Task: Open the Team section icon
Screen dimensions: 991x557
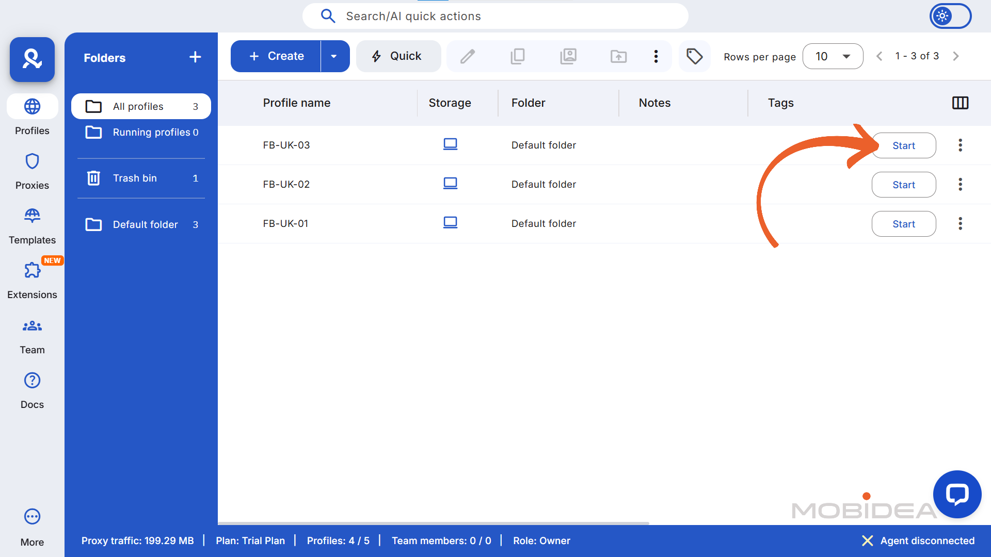Action: pyautogui.click(x=32, y=326)
